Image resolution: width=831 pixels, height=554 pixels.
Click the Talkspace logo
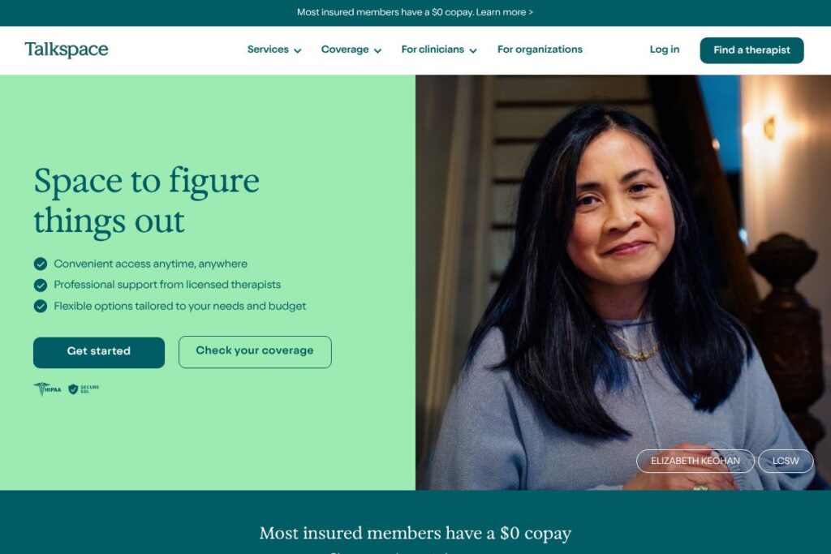click(x=67, y=49)
